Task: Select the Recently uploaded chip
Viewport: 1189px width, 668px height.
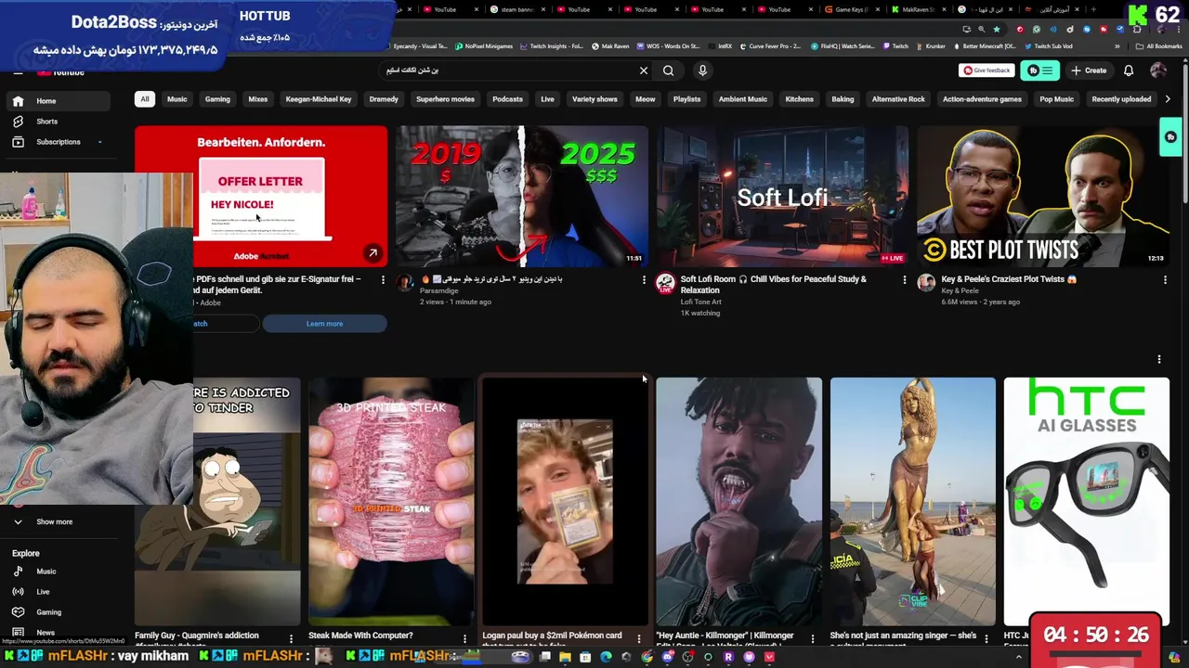Action: click(x=1121, y=99)
